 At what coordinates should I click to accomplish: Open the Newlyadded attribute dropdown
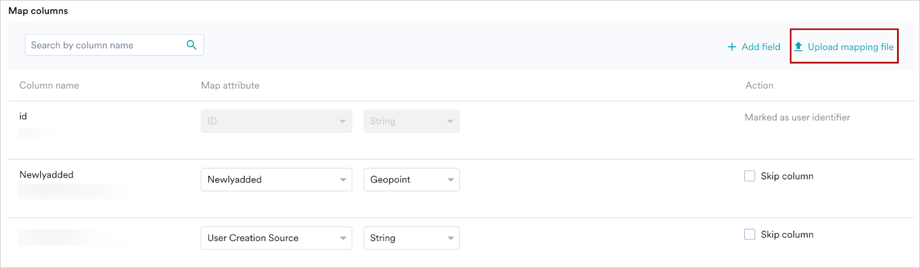[x=276, y=179]
